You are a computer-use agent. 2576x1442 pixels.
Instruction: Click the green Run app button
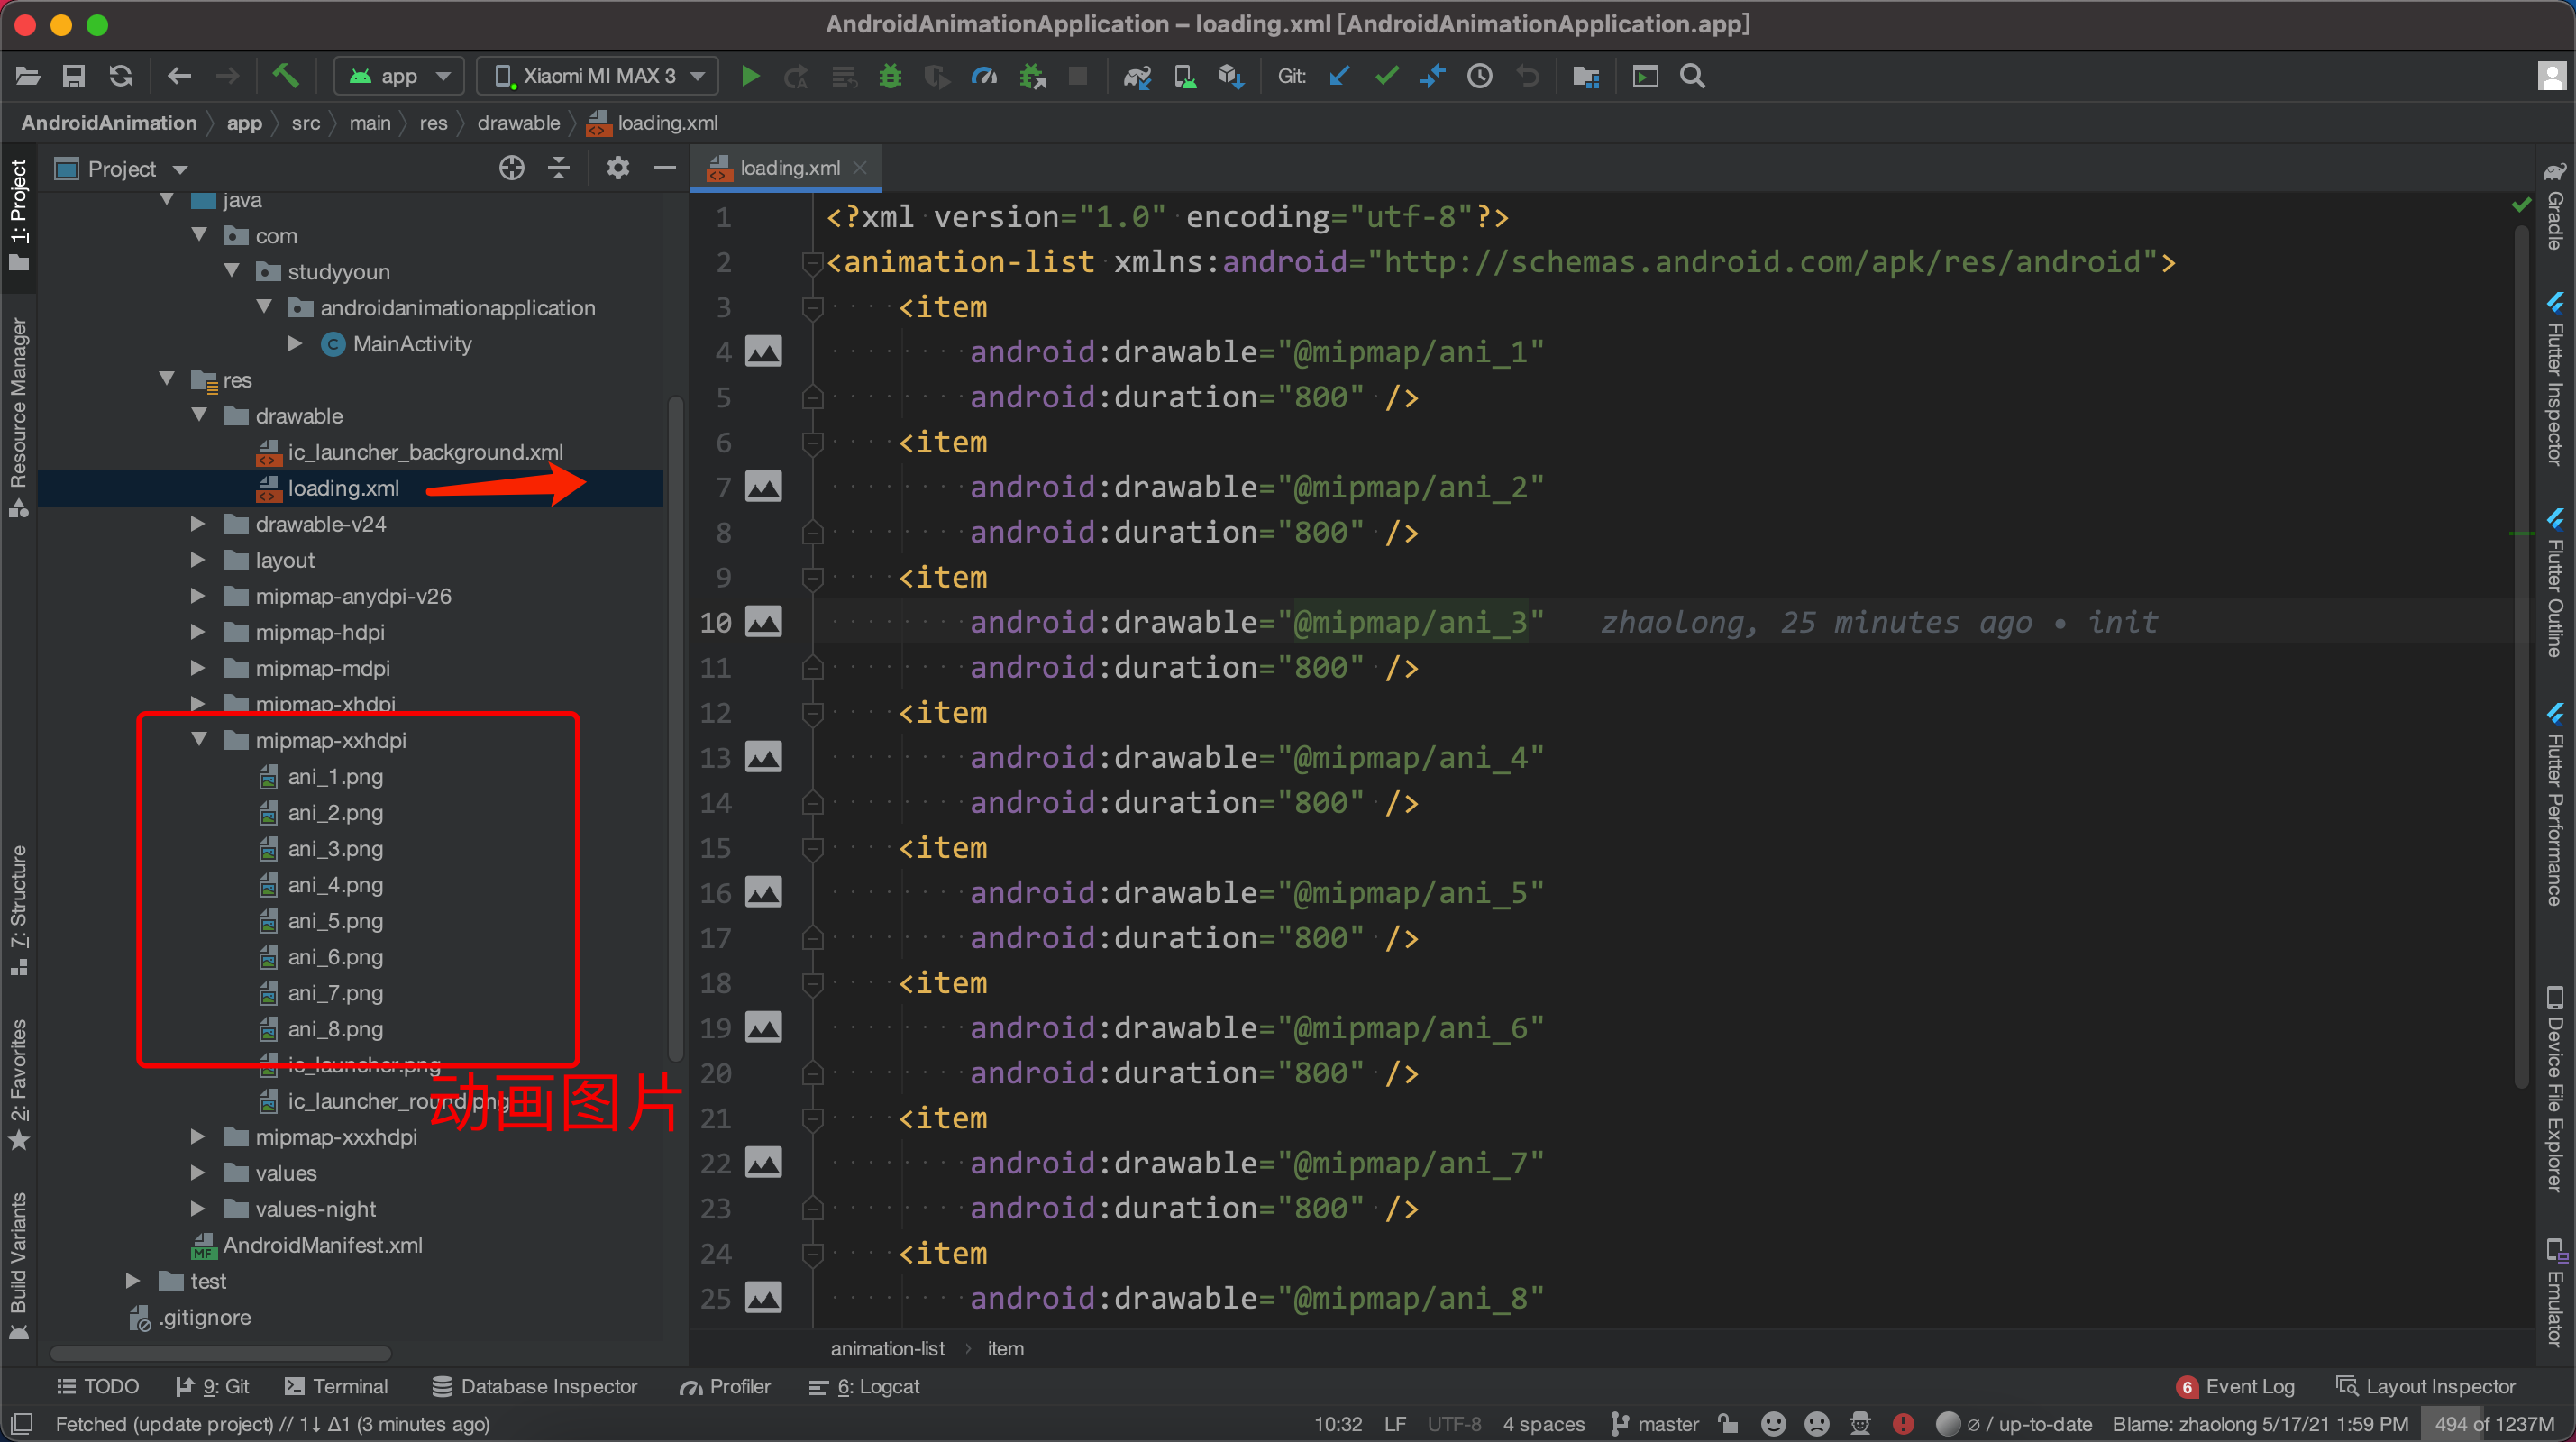click(x=749, y=76)
